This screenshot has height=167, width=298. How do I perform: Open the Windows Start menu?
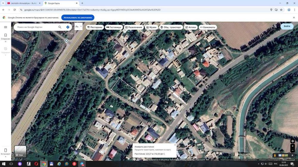click(4, 164)
